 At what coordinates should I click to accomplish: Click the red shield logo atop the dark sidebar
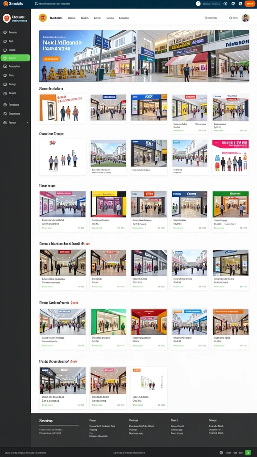pos(6,18)
